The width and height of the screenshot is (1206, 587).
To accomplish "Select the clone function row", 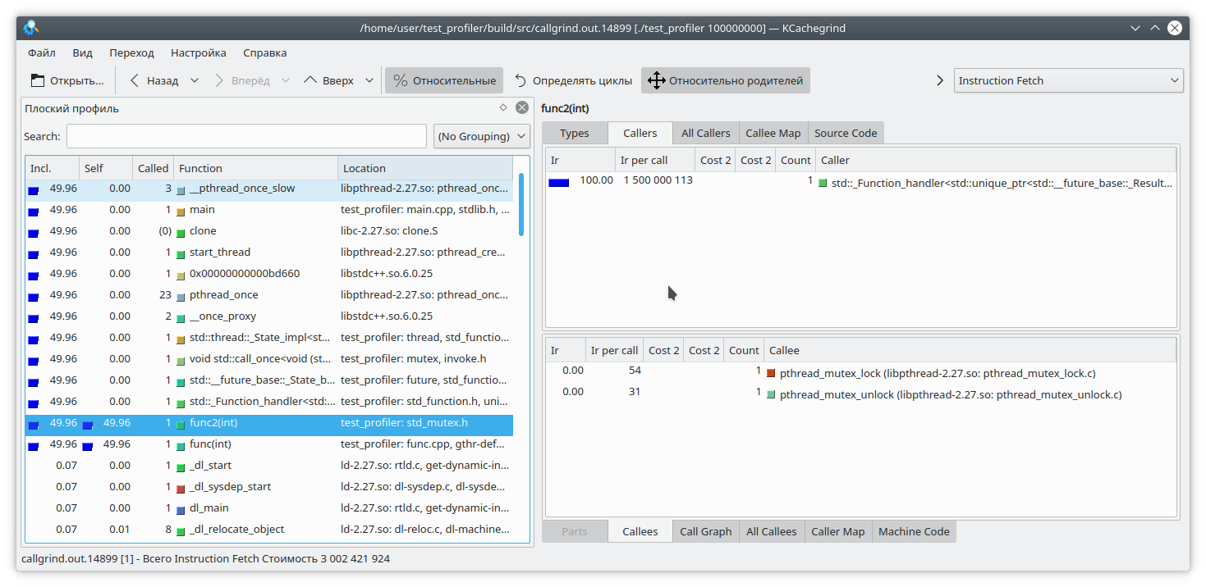I will pyautogui.click(x=269, y=231).
